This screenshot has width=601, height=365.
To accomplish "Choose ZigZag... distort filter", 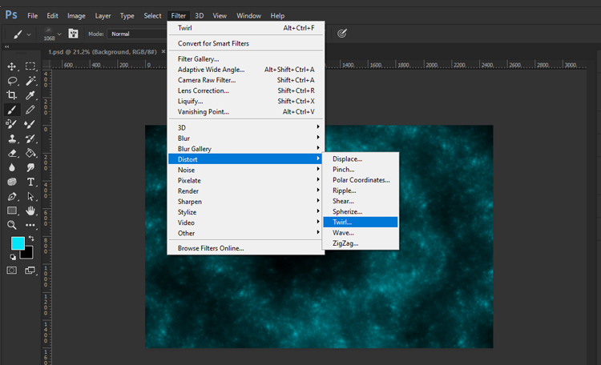I will 361,243.
